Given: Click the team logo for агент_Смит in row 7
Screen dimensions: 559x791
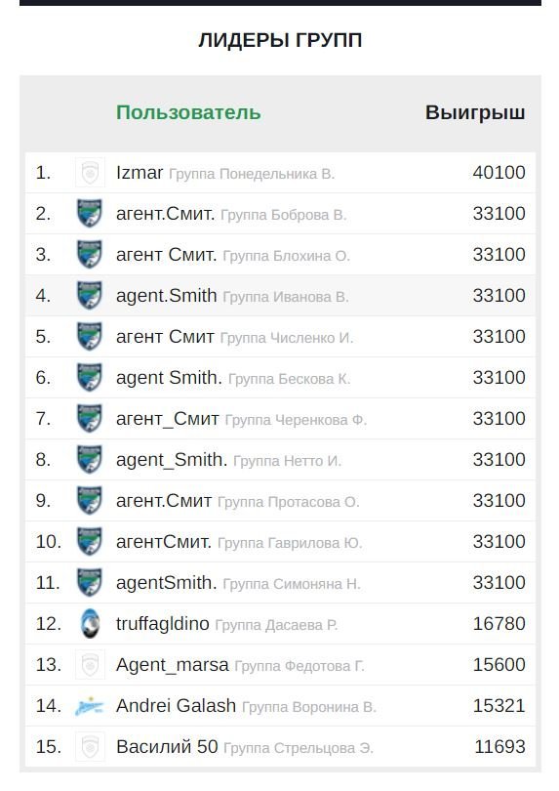Looking at the screenshot, I should pos(90,419).
